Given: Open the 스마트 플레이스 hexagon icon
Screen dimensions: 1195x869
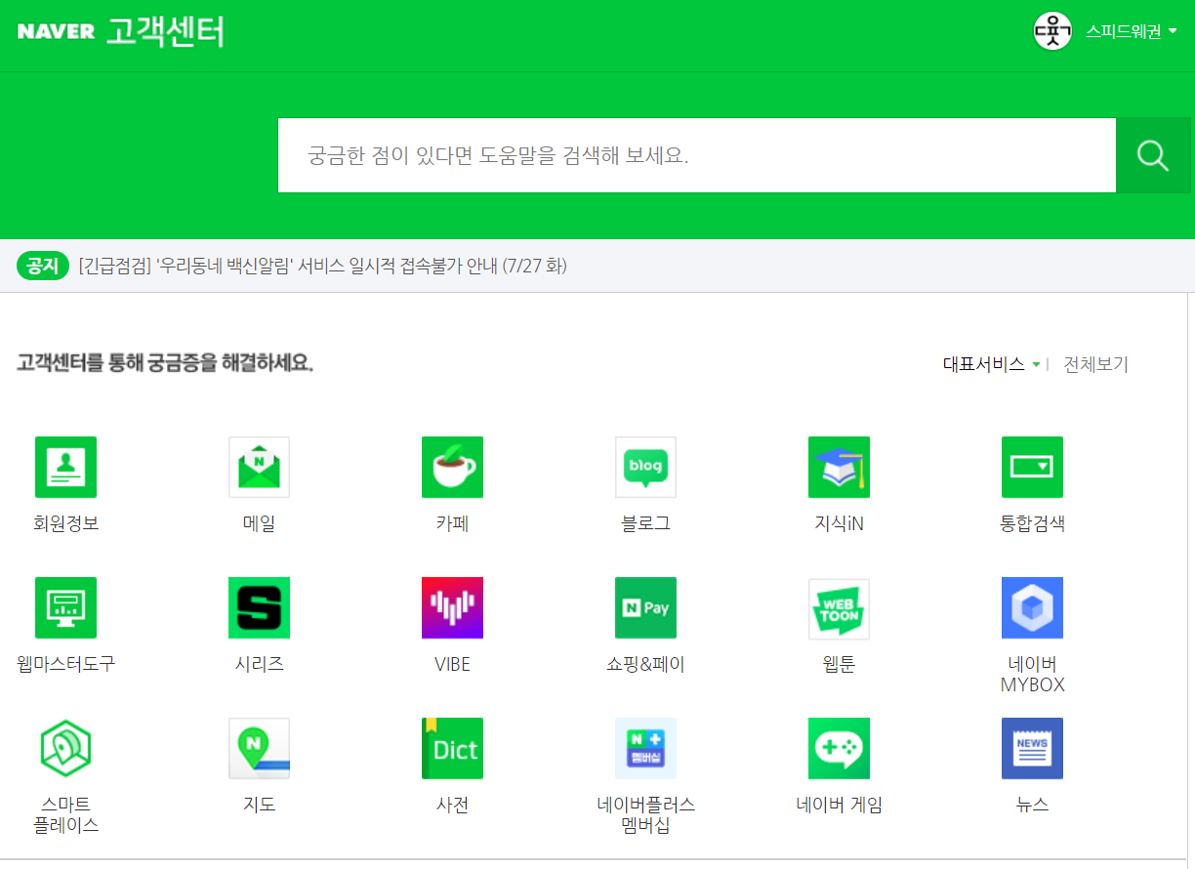Looking at the screenshot, I should (x=65, y=748).
